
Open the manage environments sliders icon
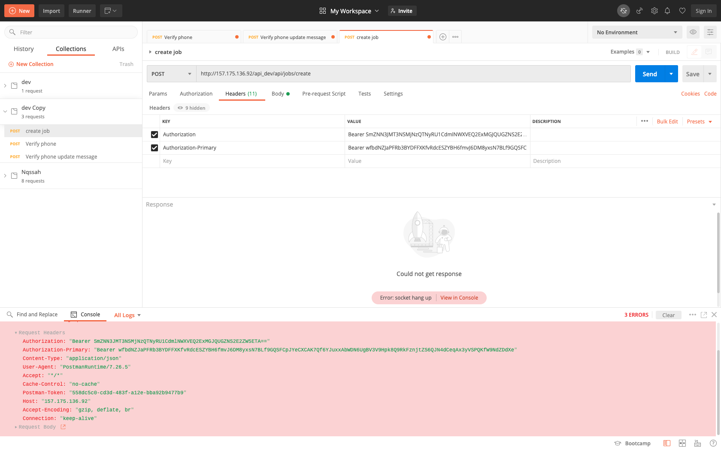click(x=710, y=32)
